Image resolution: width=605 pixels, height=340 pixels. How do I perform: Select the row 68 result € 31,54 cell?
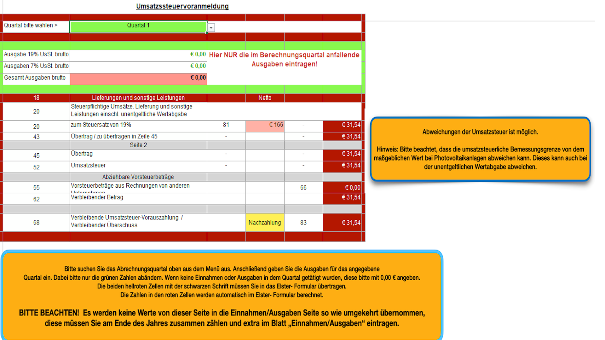[342, 223]
